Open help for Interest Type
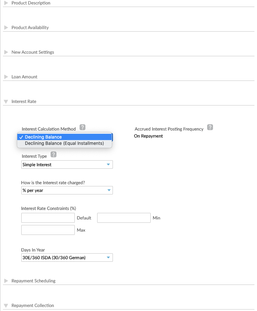Viewport: 257px width, 311px height. point(53,154)
